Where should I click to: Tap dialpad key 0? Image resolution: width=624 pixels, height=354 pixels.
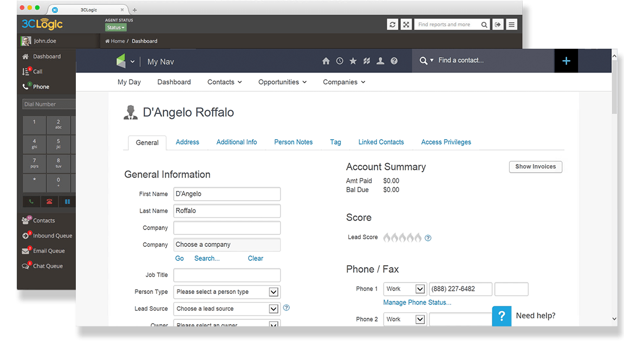(x=58, y=183)
